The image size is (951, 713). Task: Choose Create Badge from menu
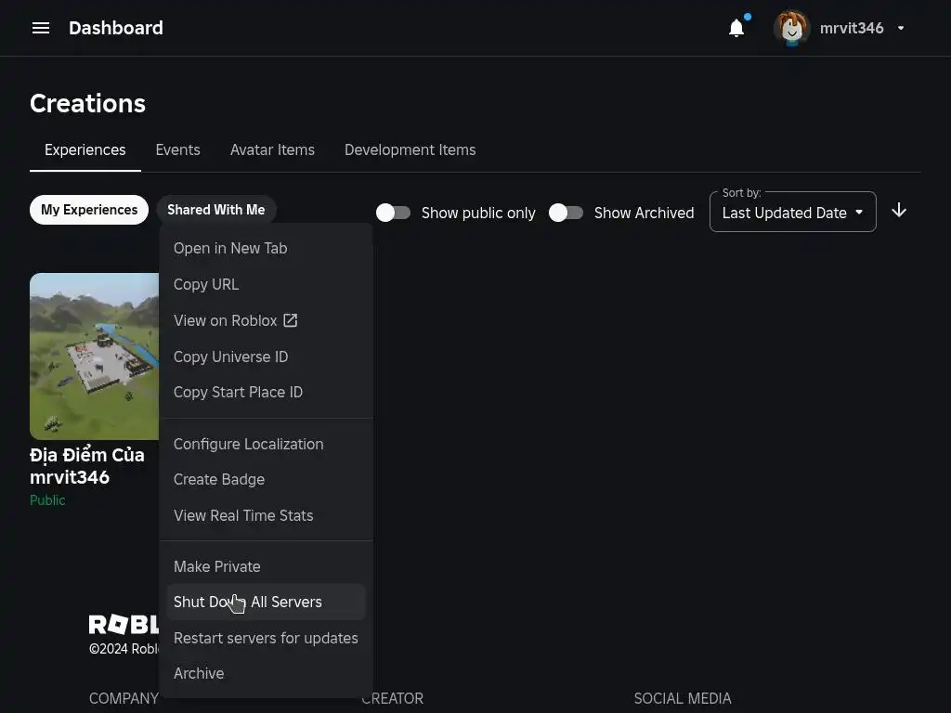266,480
